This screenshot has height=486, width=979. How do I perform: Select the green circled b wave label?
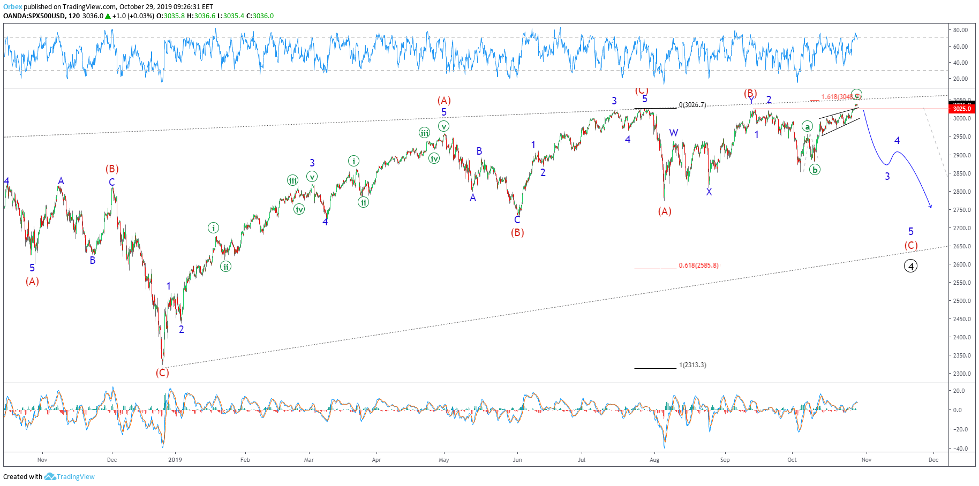[815, 170]
